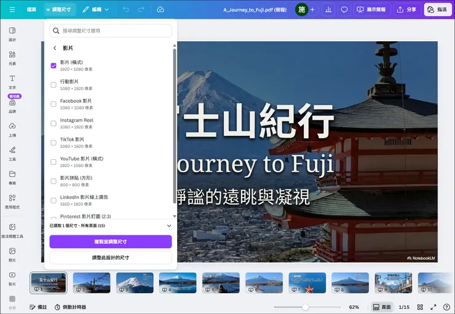Open the 應用程式 apps sidebar panel

point(12,202)
